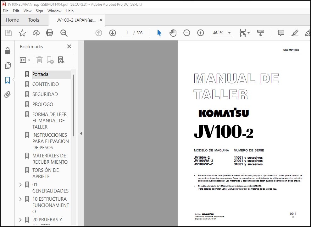Image resolution: width=311 pixels, height=227 pixels.
Task: Find current bookmark icon
Action: [x=61, y=60]
